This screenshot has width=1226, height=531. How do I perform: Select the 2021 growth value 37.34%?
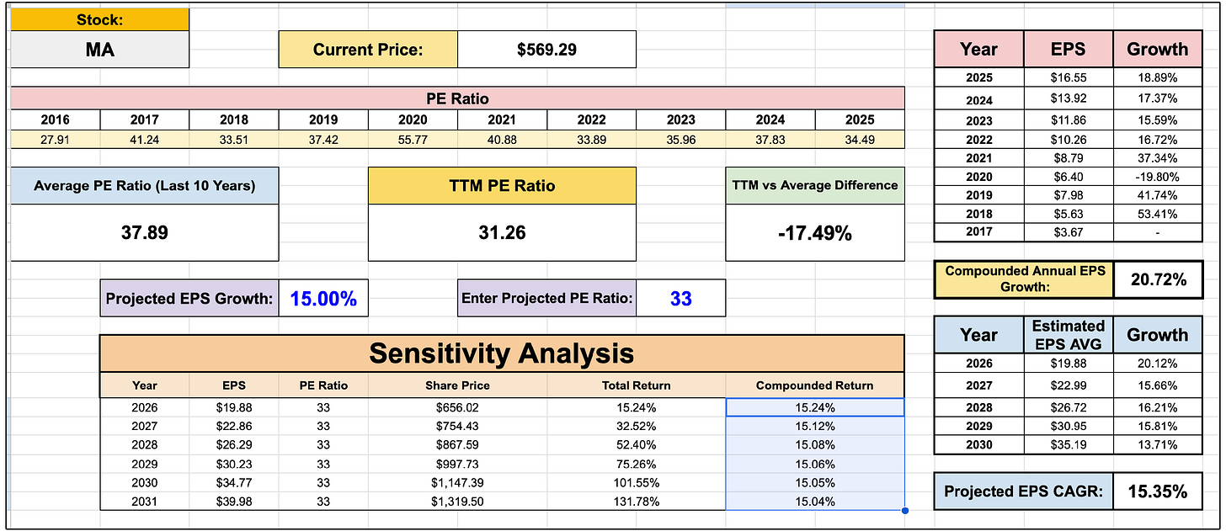click(x=1158, y=158)
